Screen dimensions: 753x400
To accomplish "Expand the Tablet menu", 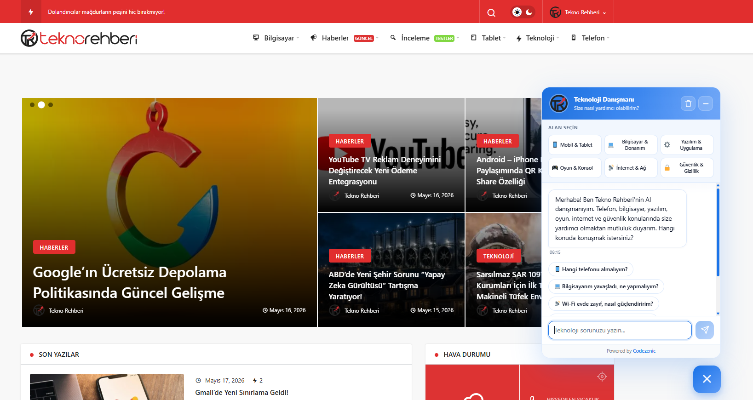I will [x=488, y=38].
